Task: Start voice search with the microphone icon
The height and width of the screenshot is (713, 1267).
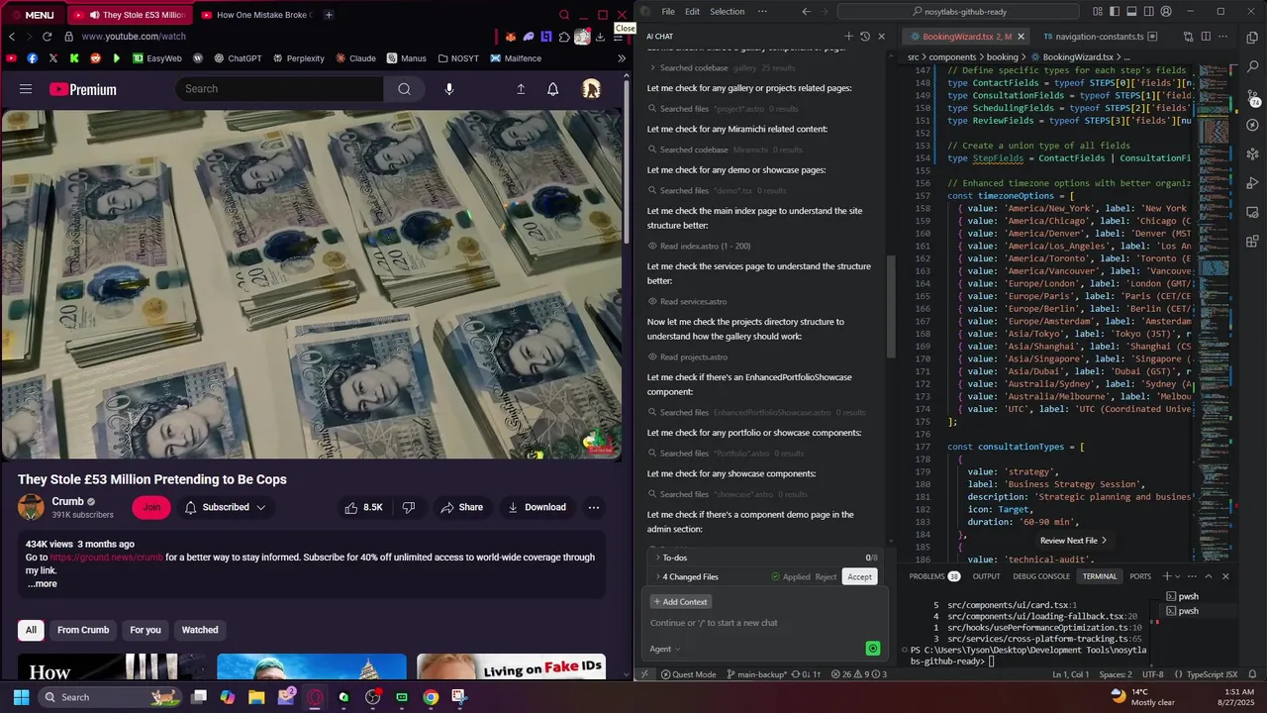Action: [x=448, y=89]
